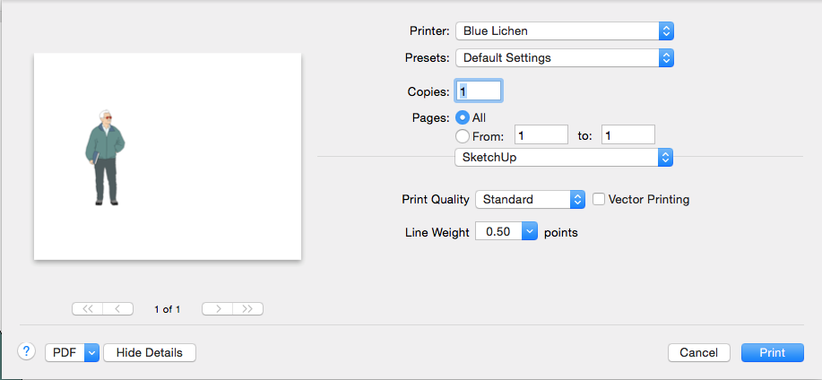
Task: Expand the Line Weight 0.50 combo box
Action: pos(530,231)
